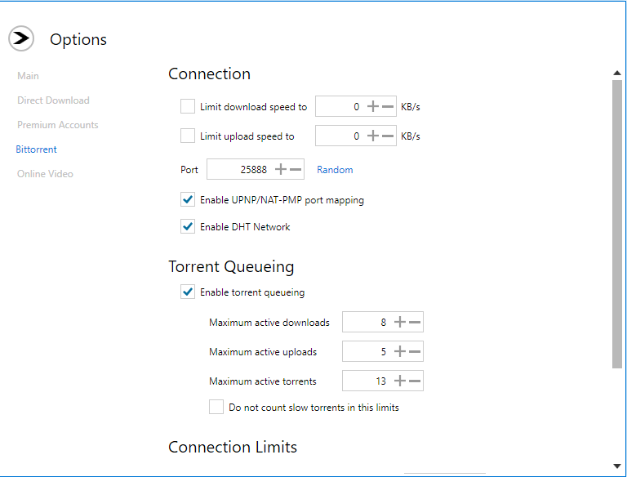The height and width of the screenshot is (477, 627).
Task: Increment the Port number using plus
Action: coord(281,169)
